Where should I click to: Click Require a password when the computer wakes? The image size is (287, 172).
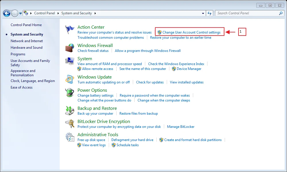[155, 95]
